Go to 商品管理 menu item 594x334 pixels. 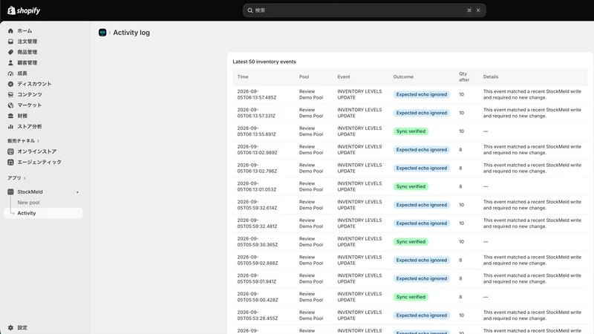coord(27,52)
